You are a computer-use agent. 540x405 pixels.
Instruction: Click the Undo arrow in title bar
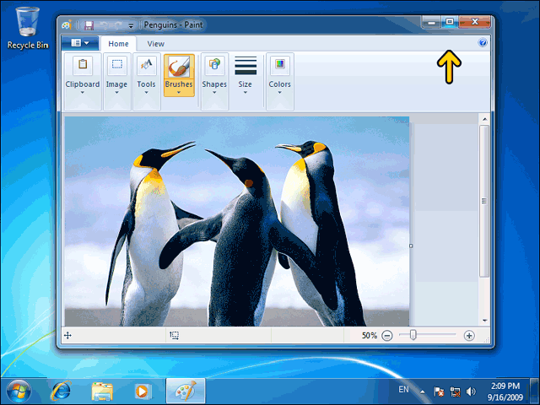point(104,25)
